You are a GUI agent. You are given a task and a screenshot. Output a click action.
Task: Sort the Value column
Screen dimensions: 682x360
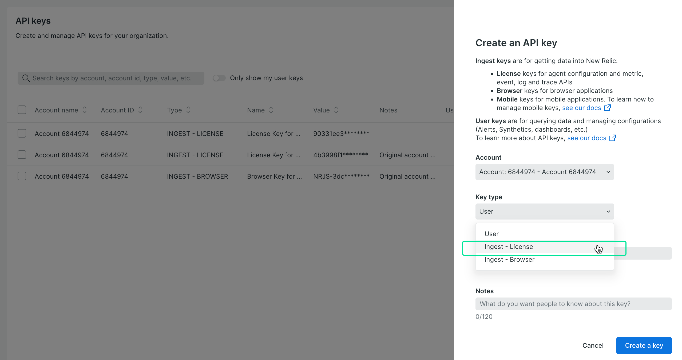(336, 110)
